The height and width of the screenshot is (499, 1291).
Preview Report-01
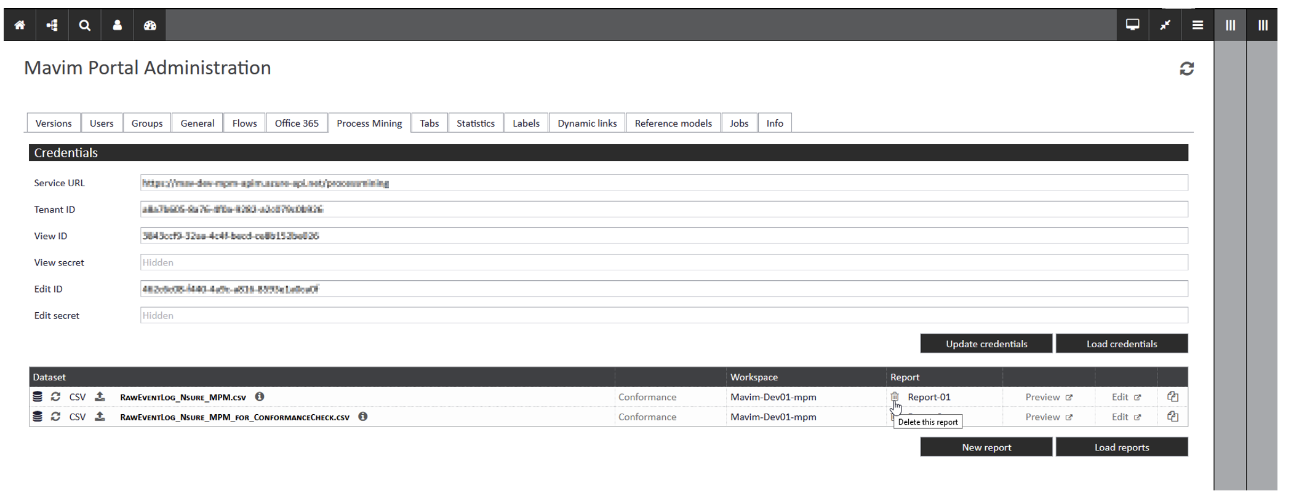[x=1049, y=397]
